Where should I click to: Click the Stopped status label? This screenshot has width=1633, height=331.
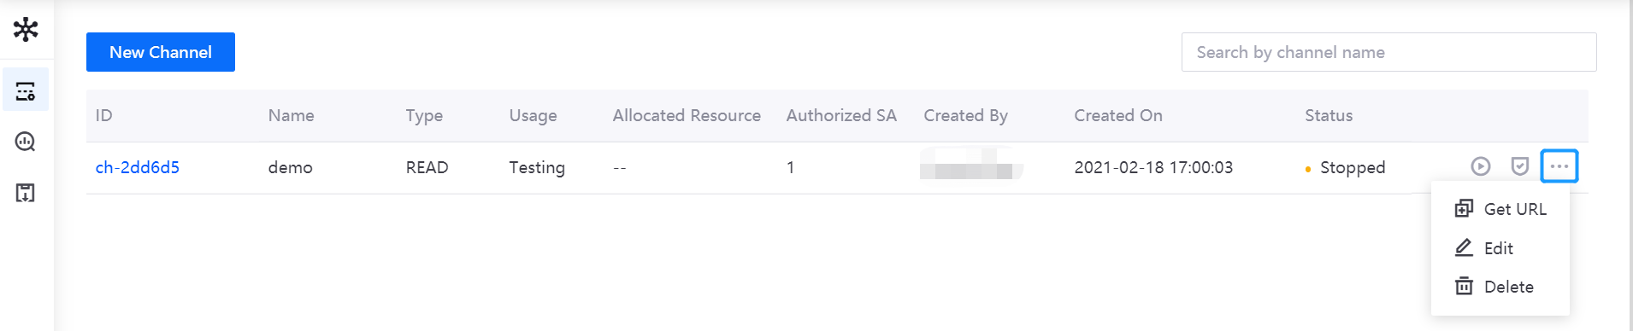pyautogui.click(x=1353, y=167)
